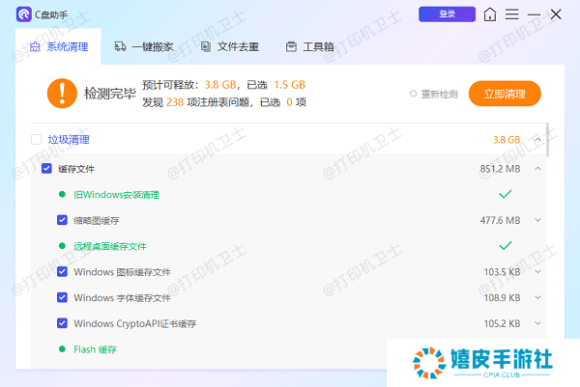This screenshot has height=387, width=580.
Task: Select the Flash 缓存 row text
Action: point(96,349)
